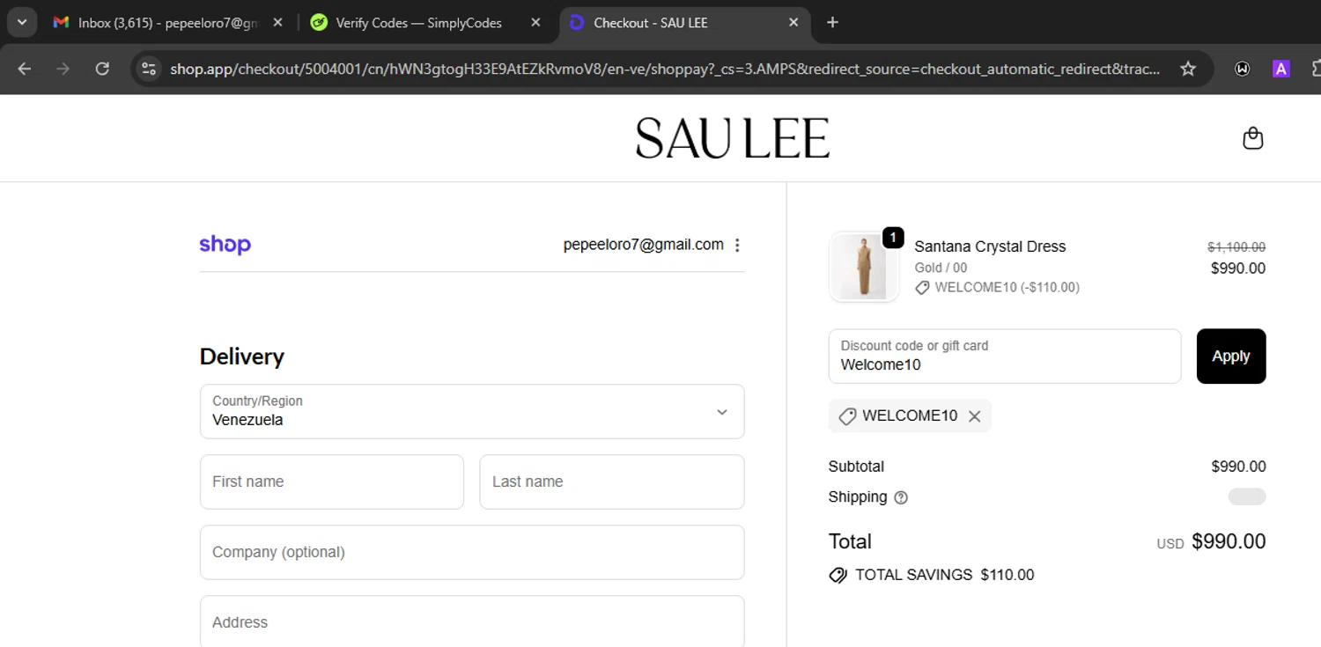Click the round W extension icon
The height and width of the screenshot is (647, 1321).
[x=1243, y=69]
